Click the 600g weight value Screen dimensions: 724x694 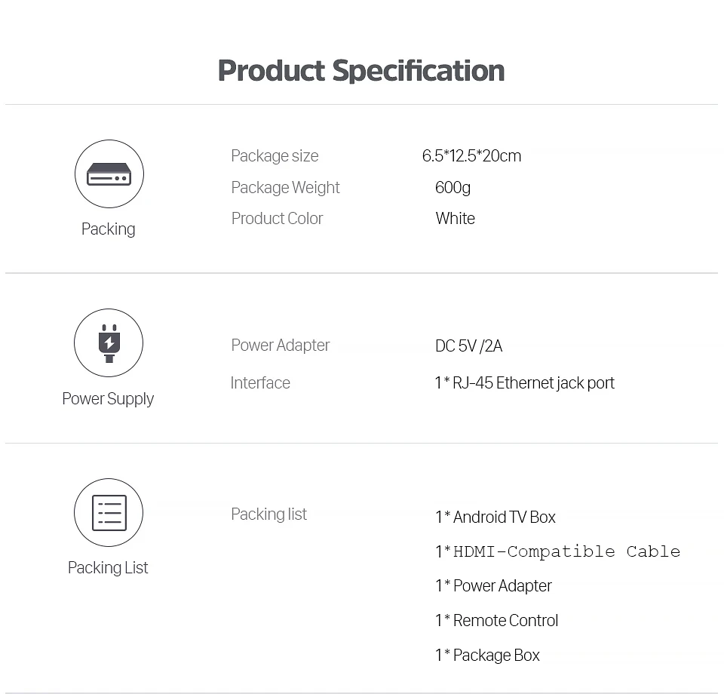[452, 188]
